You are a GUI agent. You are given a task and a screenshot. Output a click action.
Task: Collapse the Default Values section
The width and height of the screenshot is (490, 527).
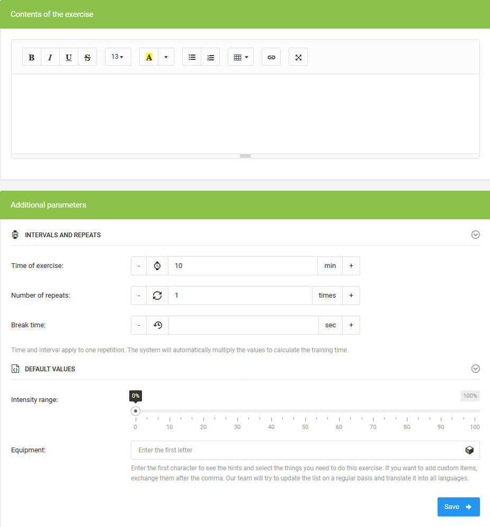pos(475,369)
